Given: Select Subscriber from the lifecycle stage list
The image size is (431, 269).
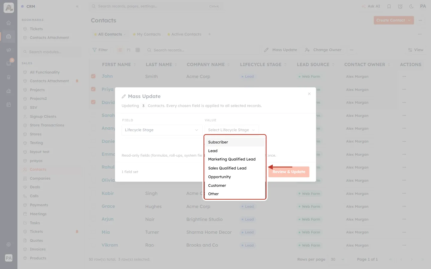Looking at the screenshot, I should [x=235, y=142].
